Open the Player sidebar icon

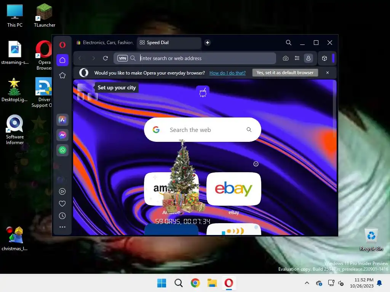62,191
